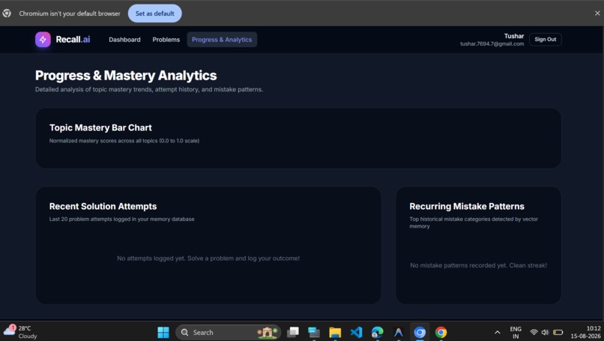
Task: Go to the Problems page
Action: tap(166, 40)
